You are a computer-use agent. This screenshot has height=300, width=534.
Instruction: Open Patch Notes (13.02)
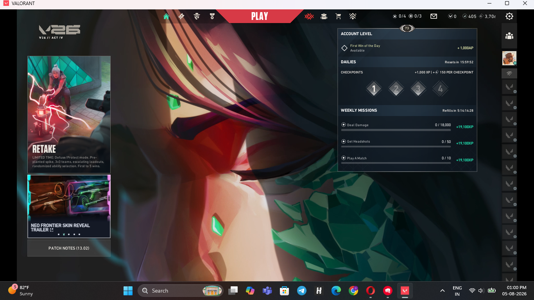tap(69, 248)
